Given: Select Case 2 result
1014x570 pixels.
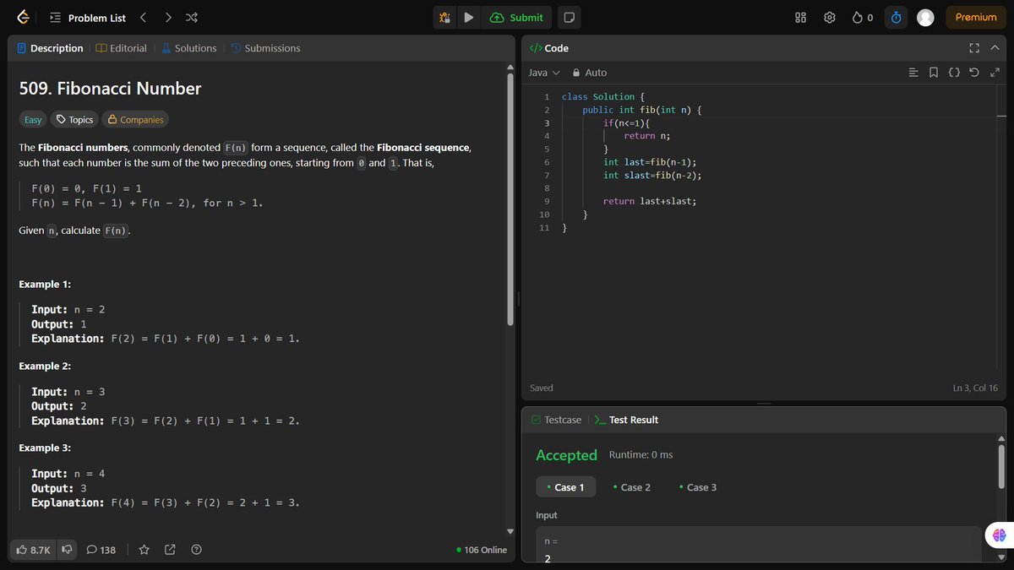Looking at the screenshot, I should [x=631, y=487].
